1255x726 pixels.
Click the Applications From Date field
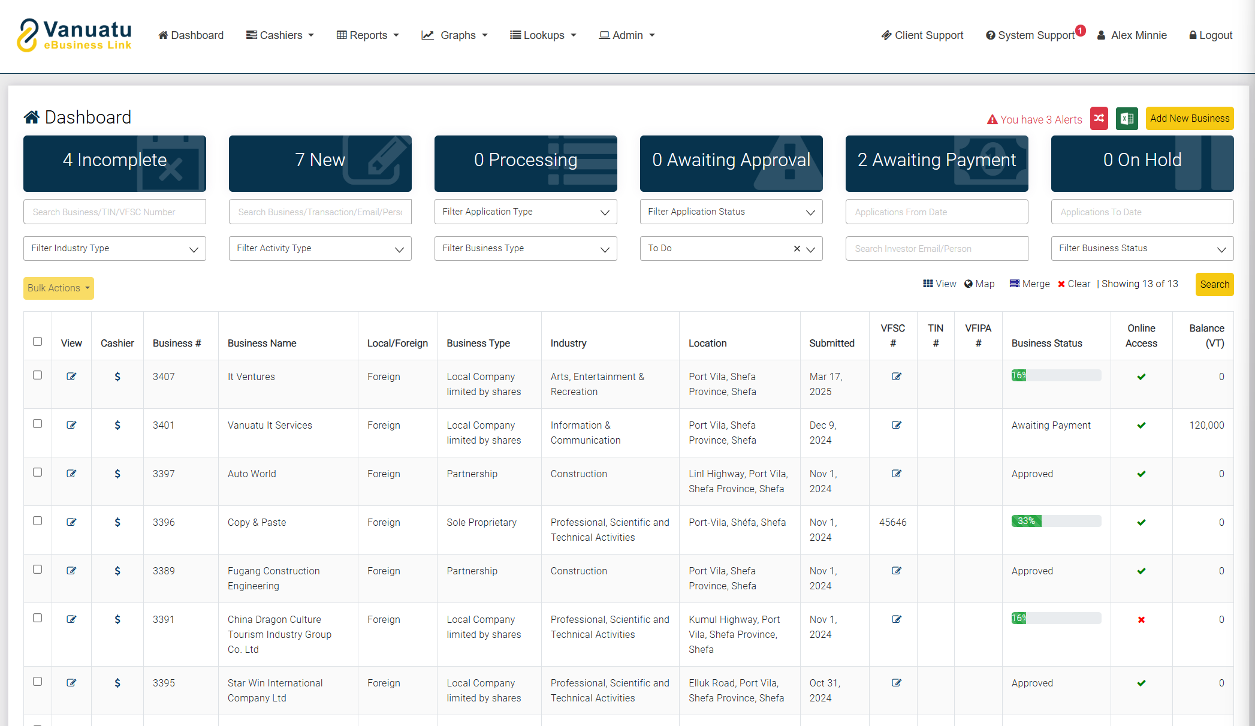936,212
